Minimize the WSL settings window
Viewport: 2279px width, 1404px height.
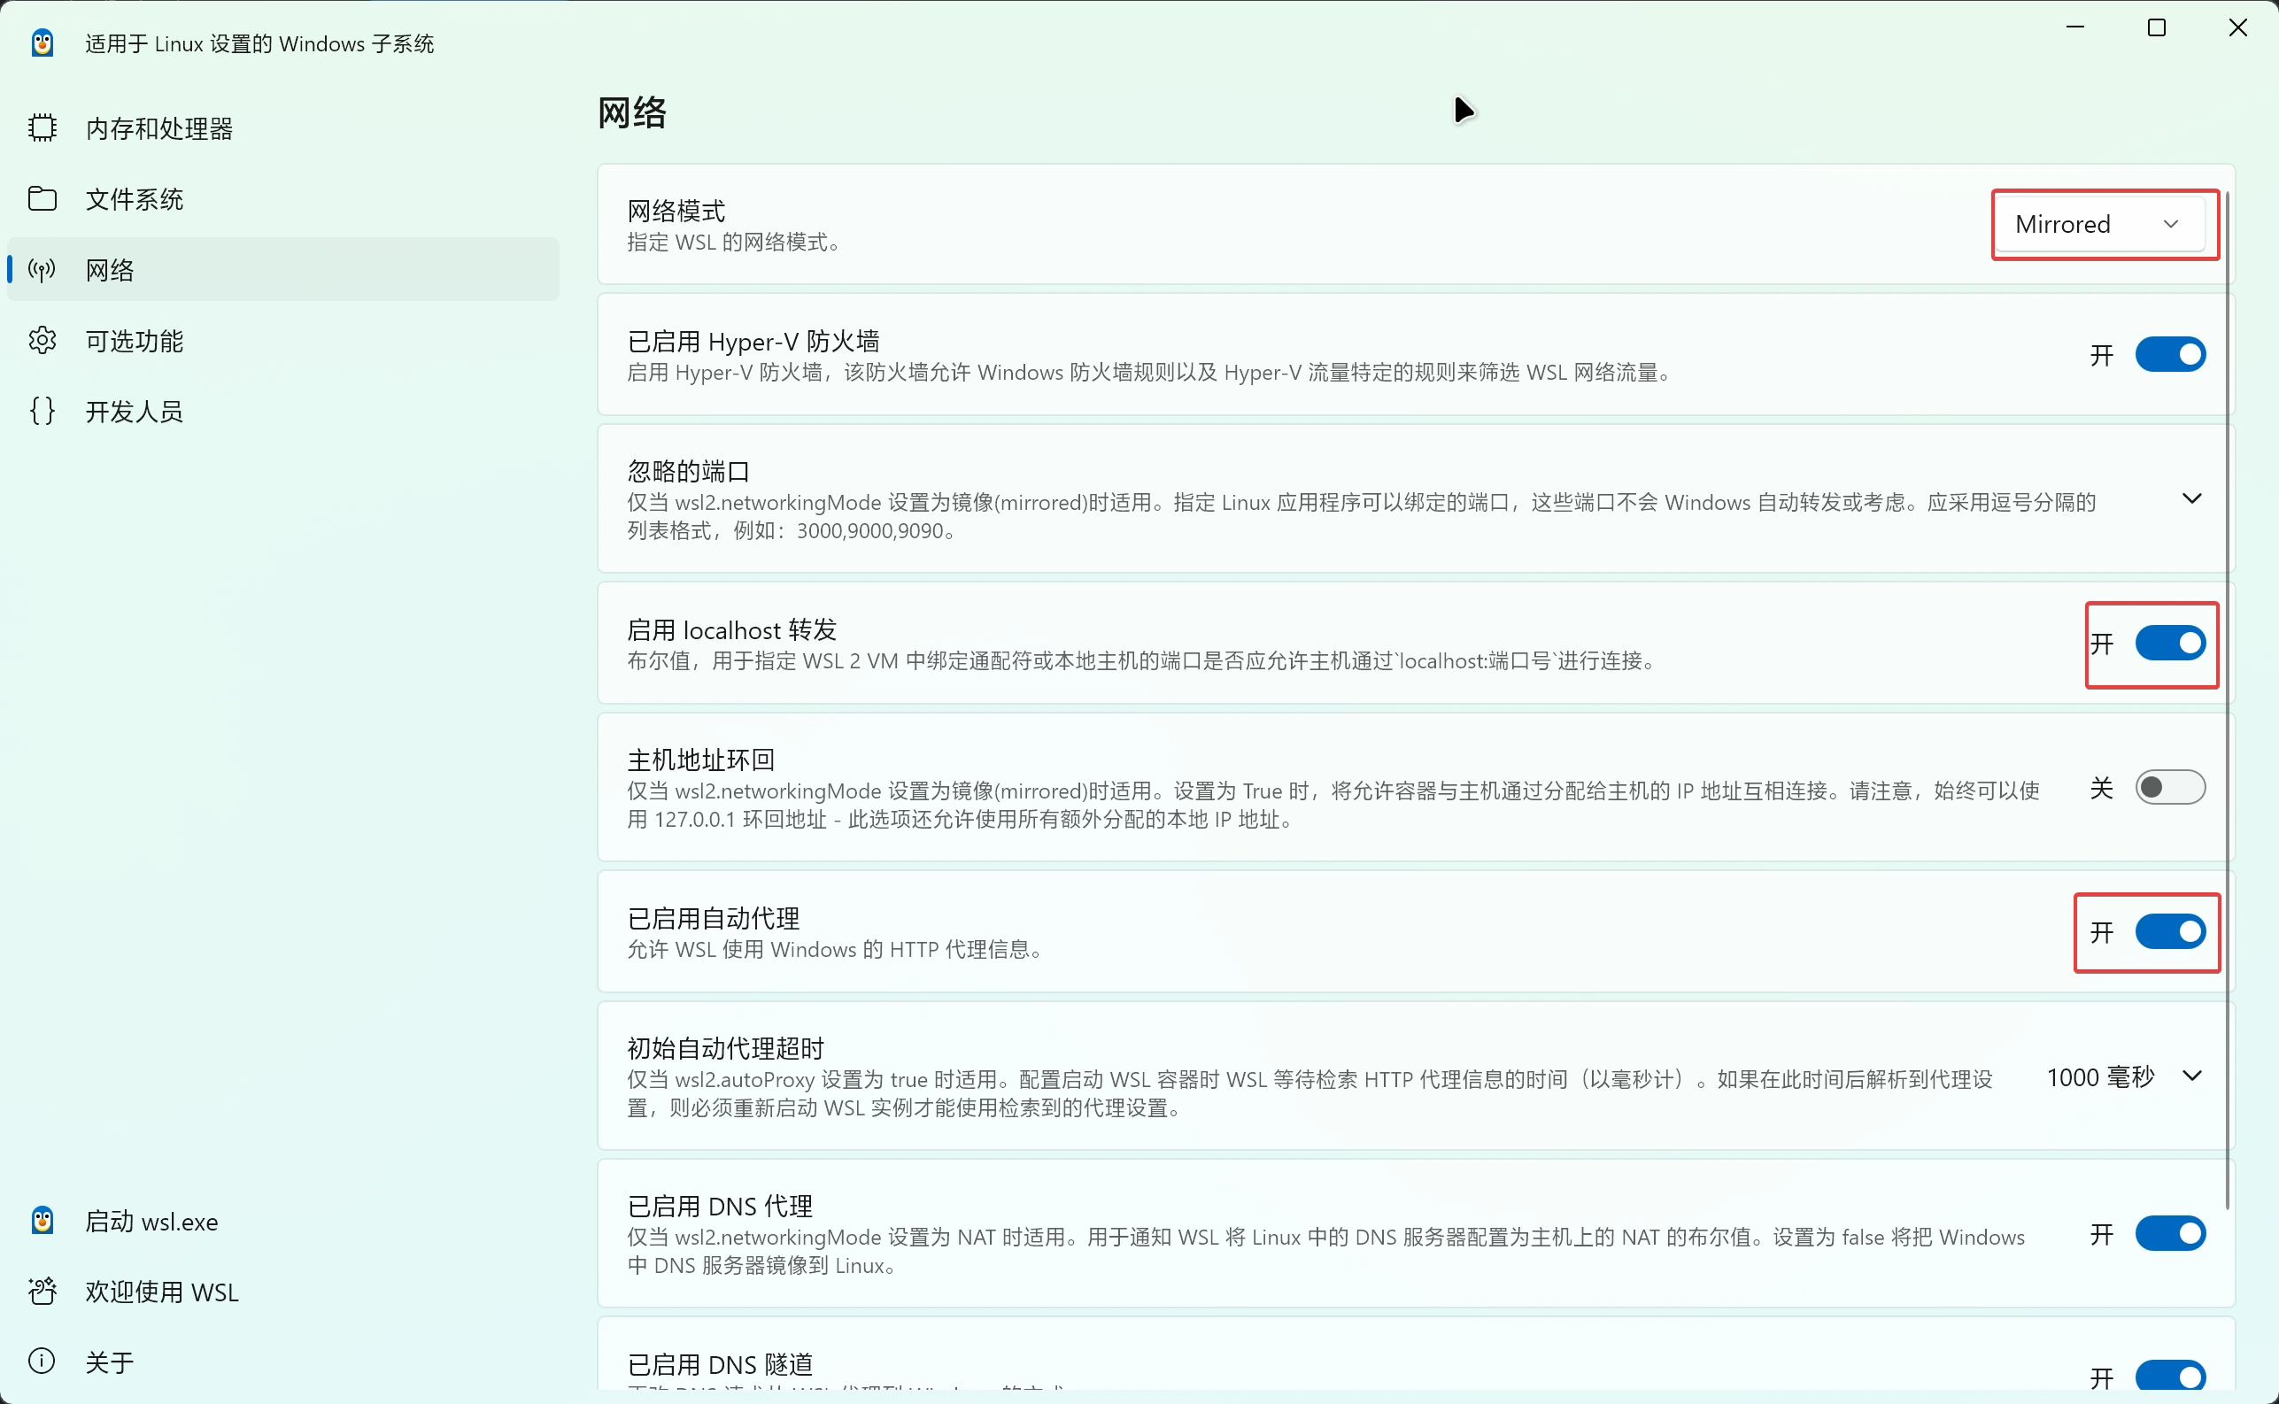click(2075, 27)
